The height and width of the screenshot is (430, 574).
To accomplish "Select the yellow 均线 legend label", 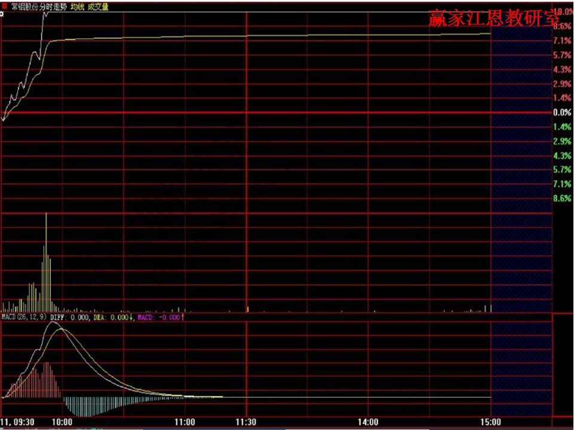I will pyautogui.click(x=77, y=8).
